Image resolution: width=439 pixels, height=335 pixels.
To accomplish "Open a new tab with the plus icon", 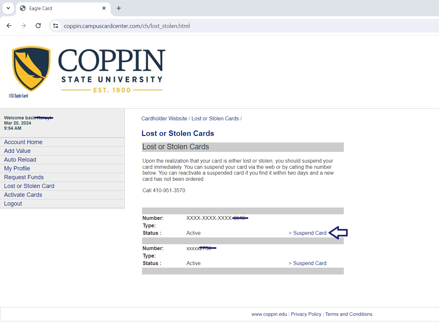I will [x=119, y=8].
